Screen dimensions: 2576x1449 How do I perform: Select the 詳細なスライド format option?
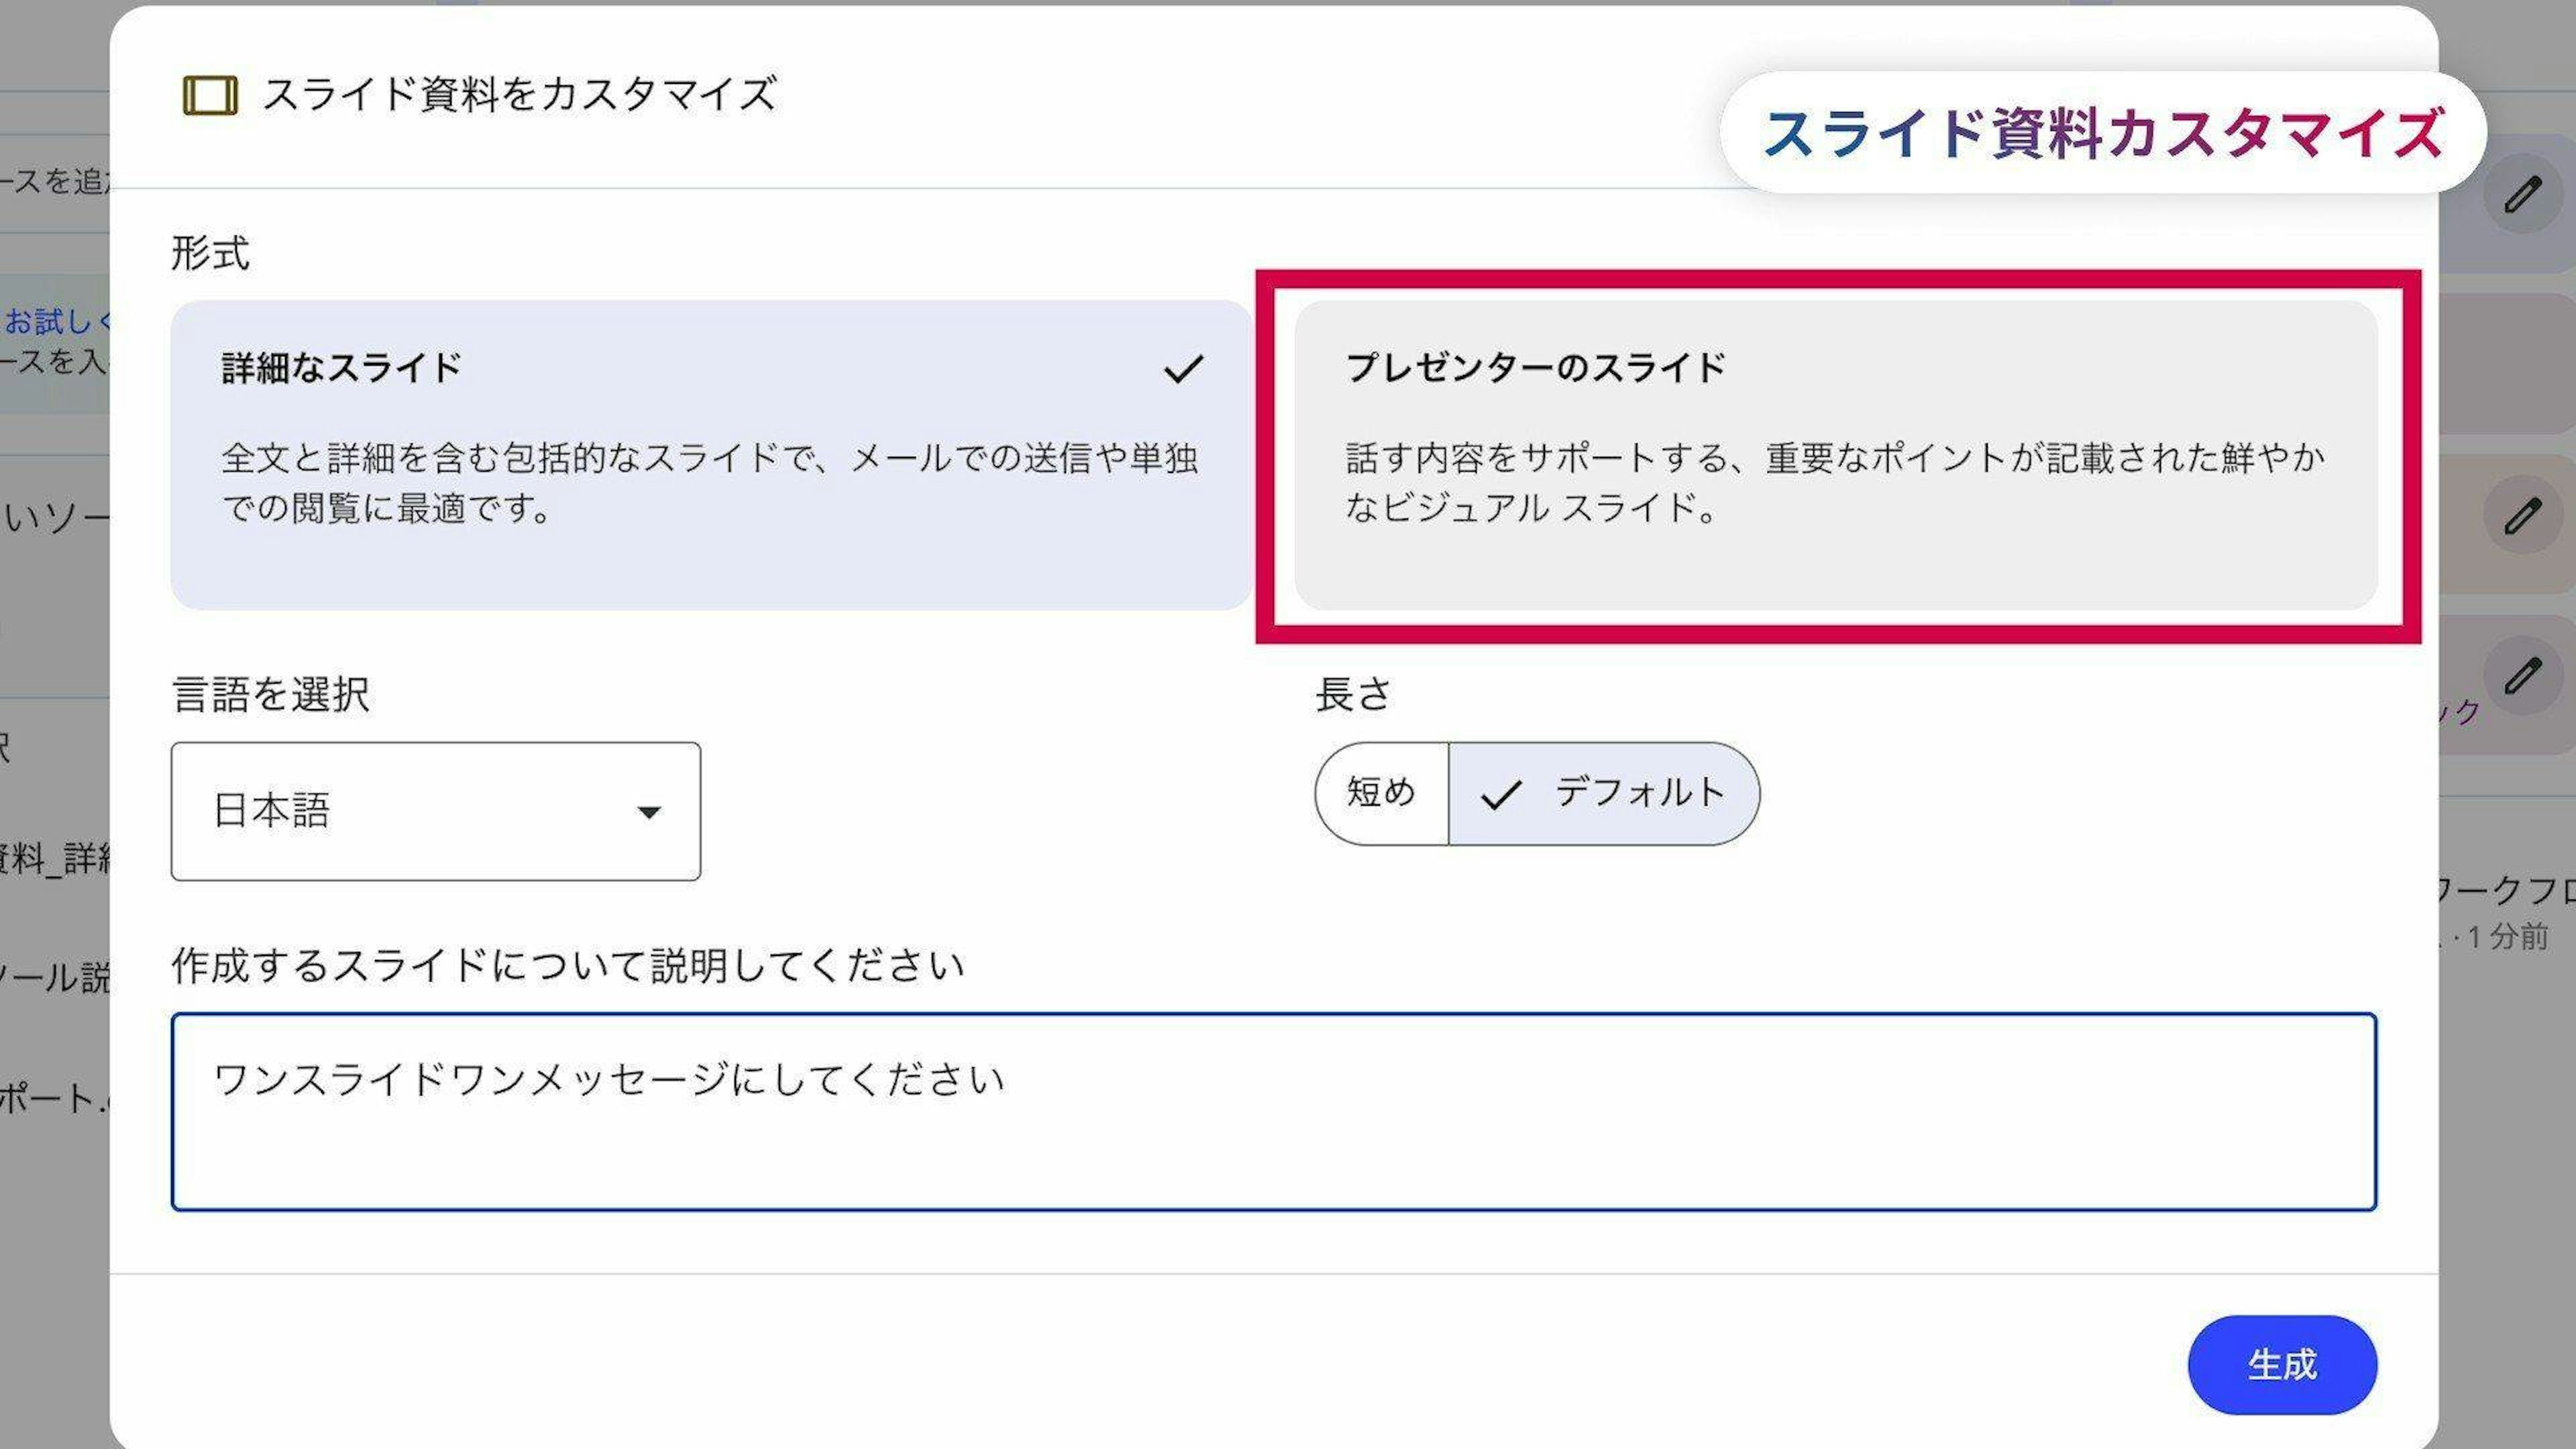tap(710, 455)
